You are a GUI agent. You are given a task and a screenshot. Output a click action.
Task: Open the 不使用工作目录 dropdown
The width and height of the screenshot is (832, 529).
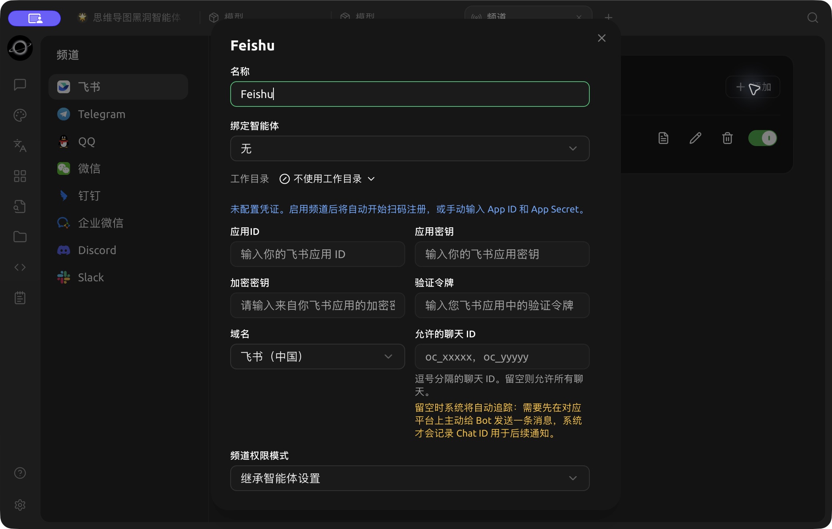[x=327, y=179]
